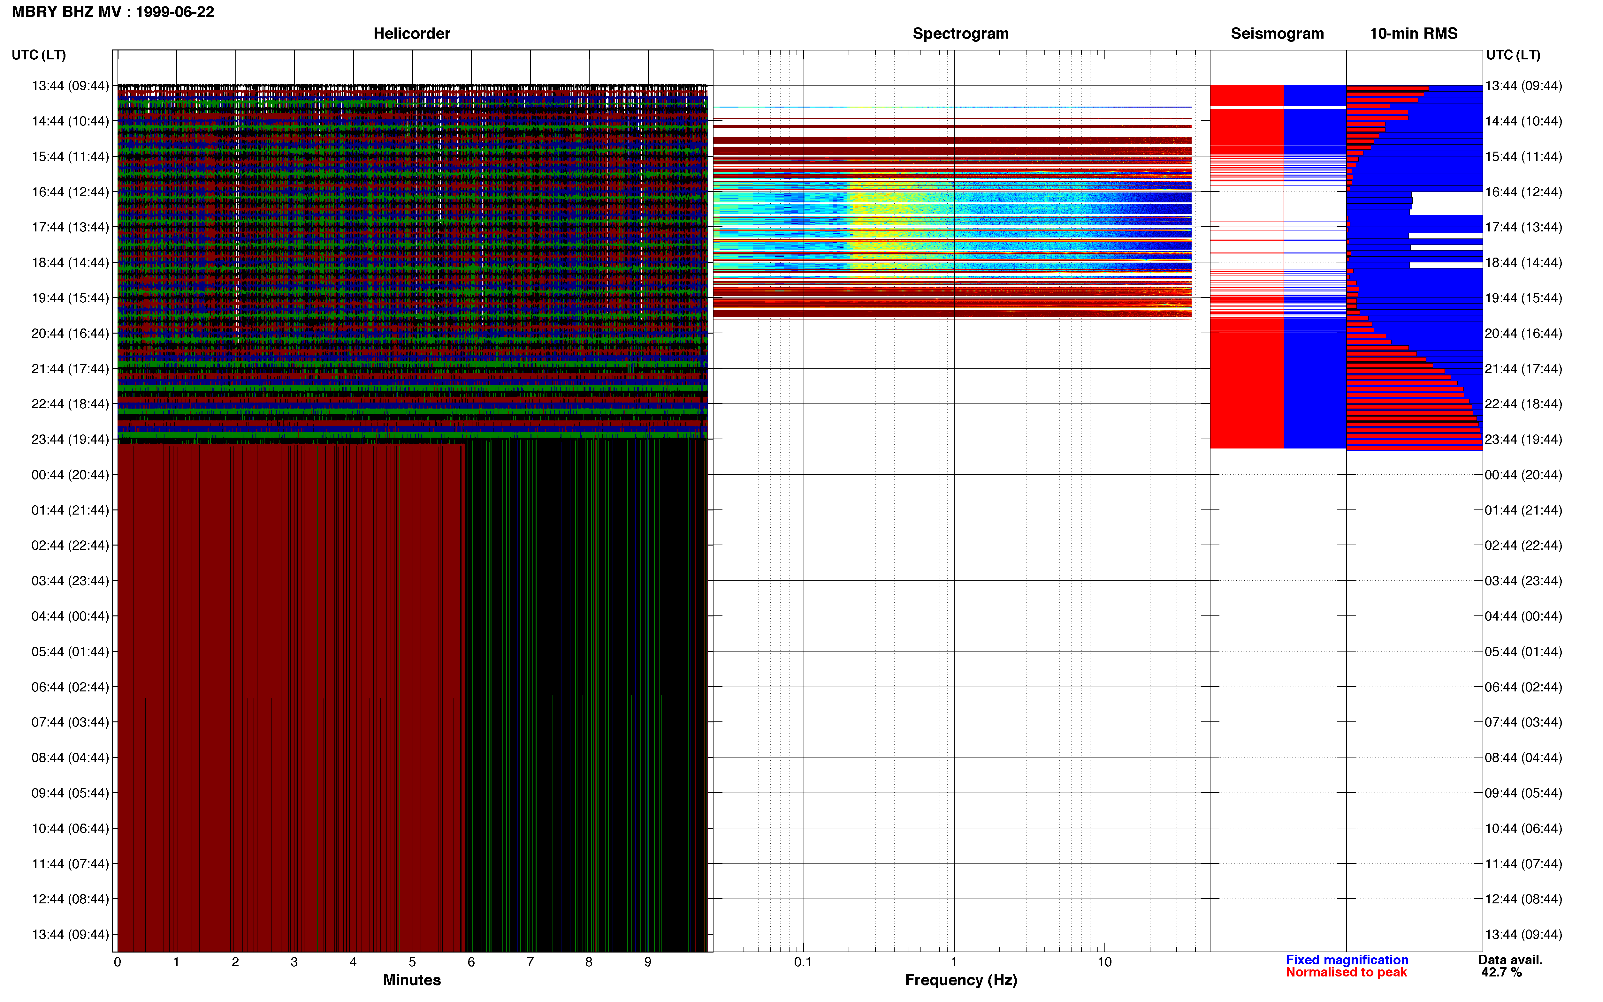Click right time label '10:44 (06:44)'
Screen dimensions: 1603x1002
(1523, 828)
